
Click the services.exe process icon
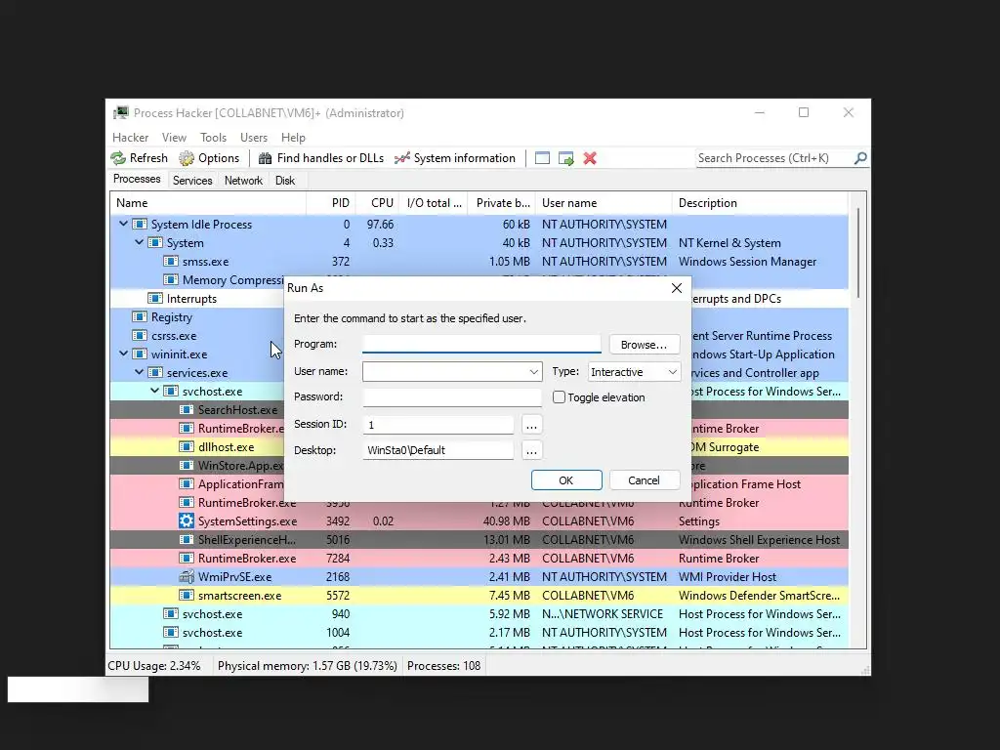155,372
